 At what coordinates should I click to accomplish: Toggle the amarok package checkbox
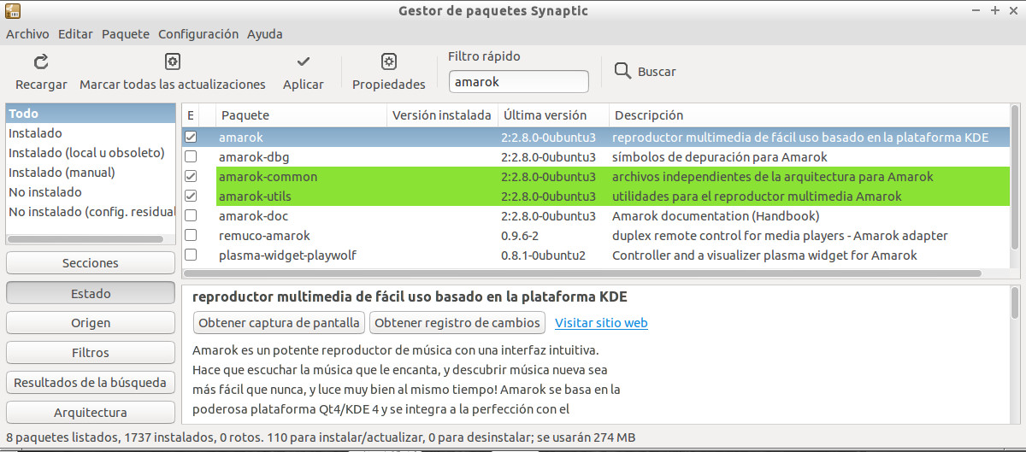coord(191,137)
